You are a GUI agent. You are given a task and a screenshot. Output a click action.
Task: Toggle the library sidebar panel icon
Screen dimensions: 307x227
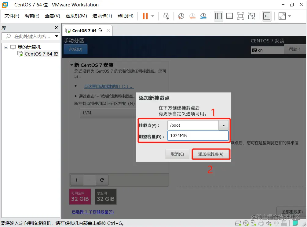click(218, 16)
